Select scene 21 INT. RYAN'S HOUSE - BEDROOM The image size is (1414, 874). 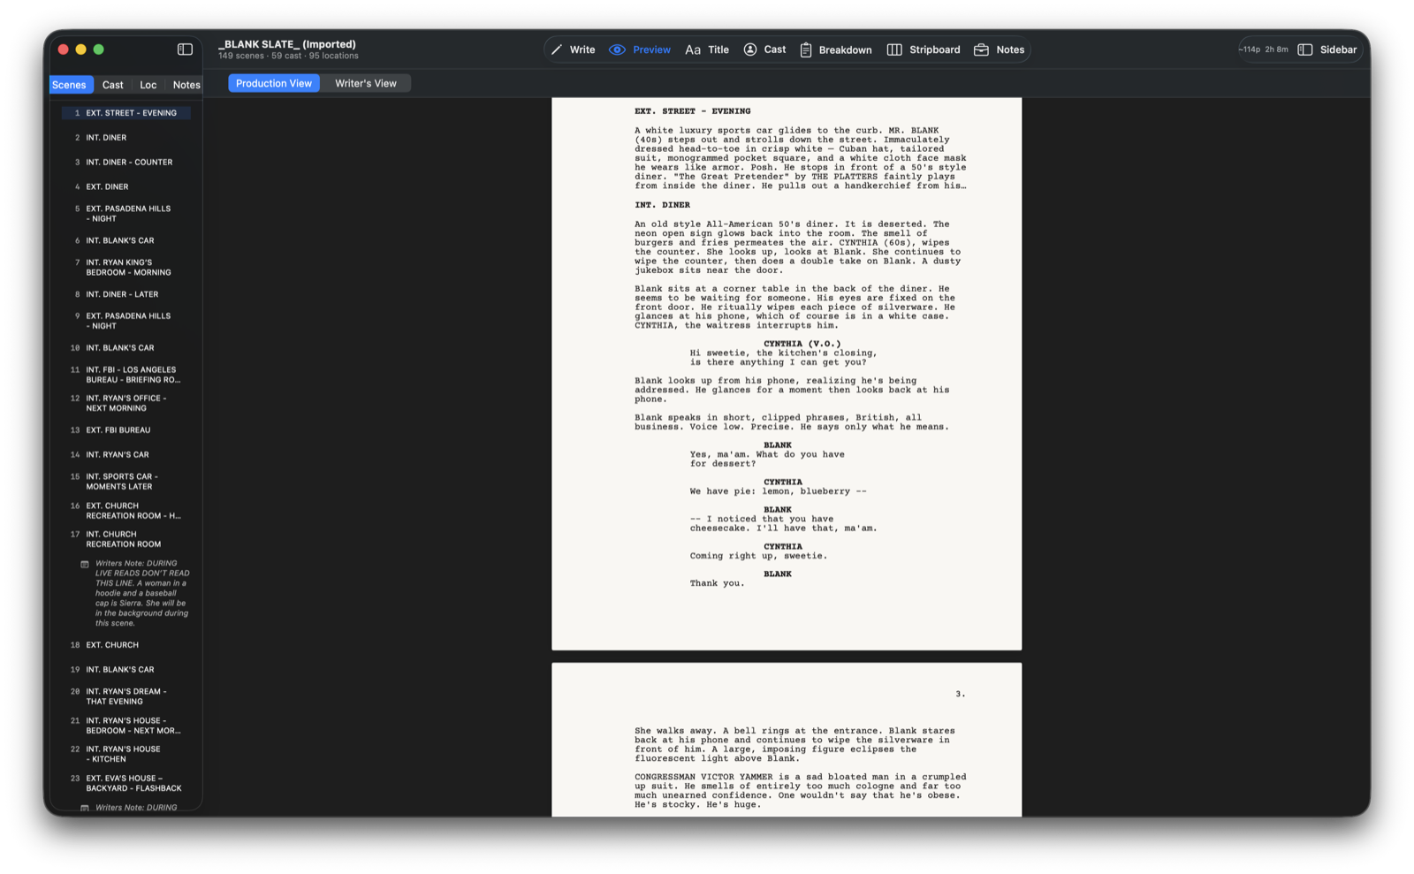coord(126,726)
